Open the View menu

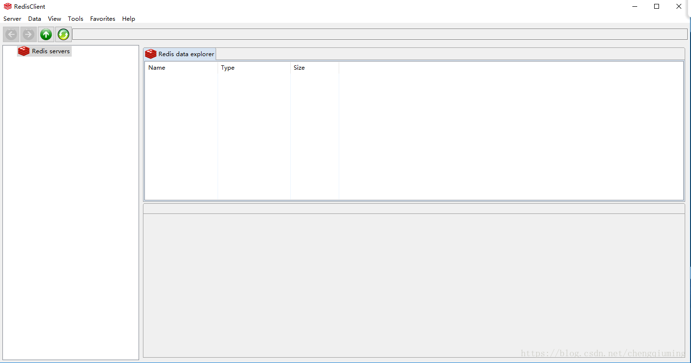coord(54,18)
